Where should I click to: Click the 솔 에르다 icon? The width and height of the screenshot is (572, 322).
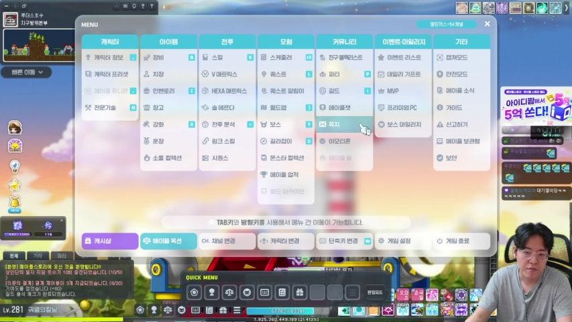[205, 108]
